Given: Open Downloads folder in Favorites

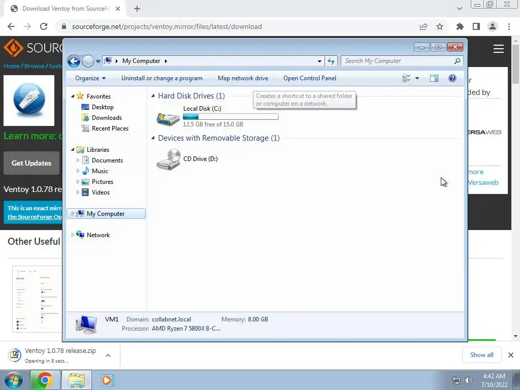Looking at the screenshot, I should point(107,118).
